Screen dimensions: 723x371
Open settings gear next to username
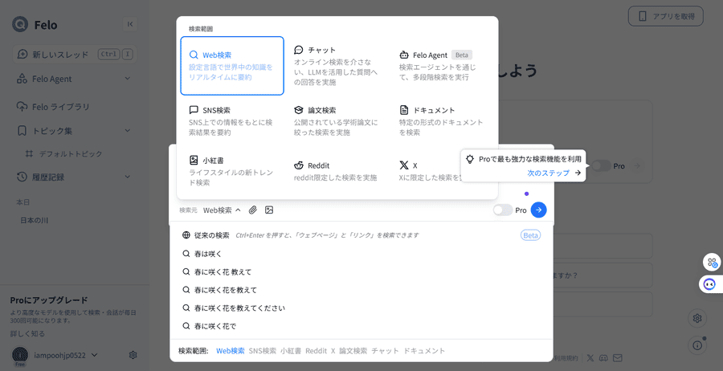coord(133,355)
